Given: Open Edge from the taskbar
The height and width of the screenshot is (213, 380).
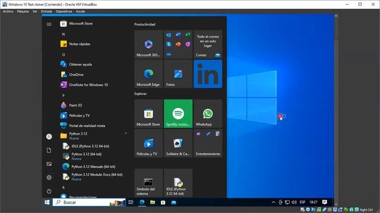Looking at the screenshot, I should pos(142,202).
